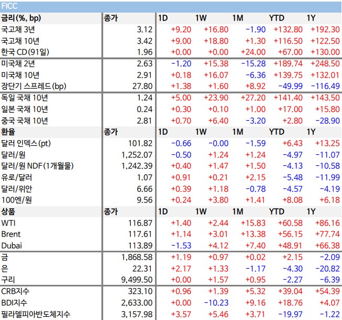Click WTI row label

[x=8, y=223]
